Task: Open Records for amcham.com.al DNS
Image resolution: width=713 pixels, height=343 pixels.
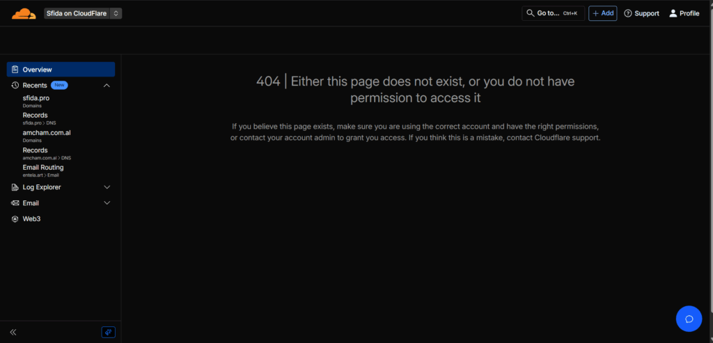Action: 35,150
